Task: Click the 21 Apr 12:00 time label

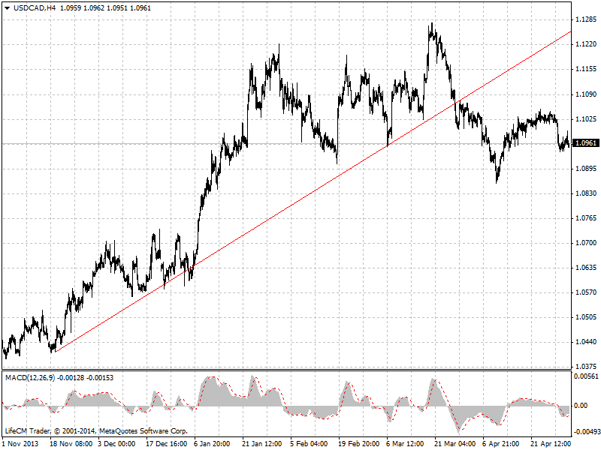Action: pos(551,443)
